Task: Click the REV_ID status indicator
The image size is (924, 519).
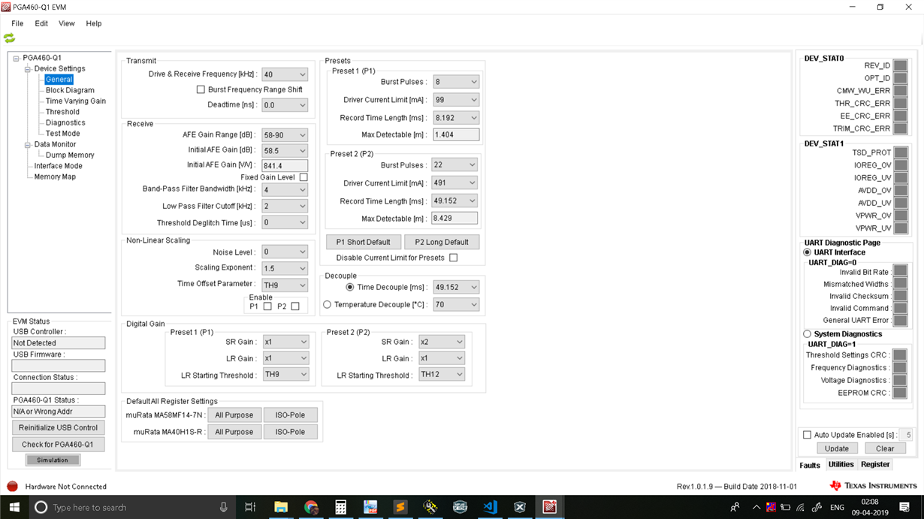Action: coord(900,66)
